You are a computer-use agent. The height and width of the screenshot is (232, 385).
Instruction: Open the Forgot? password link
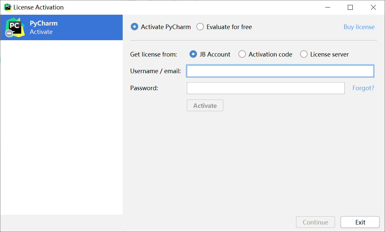coord(363,88)
